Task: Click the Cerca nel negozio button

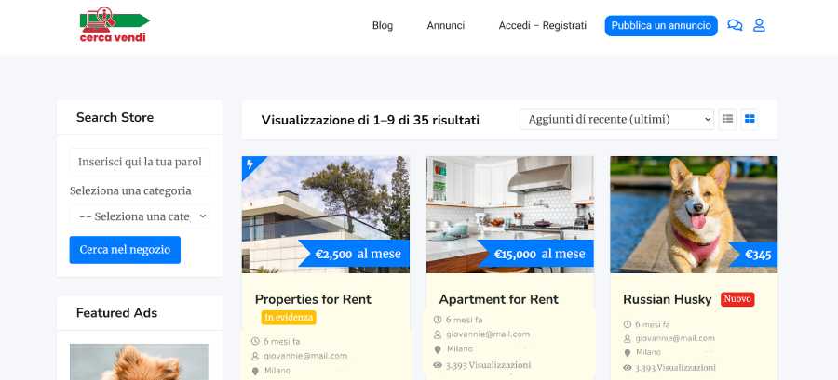Action: (125, 250)
